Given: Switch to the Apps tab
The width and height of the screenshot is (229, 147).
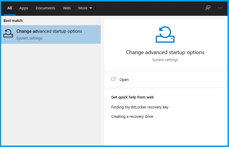Looking at the screenshot, I should (x=24, y=8).
